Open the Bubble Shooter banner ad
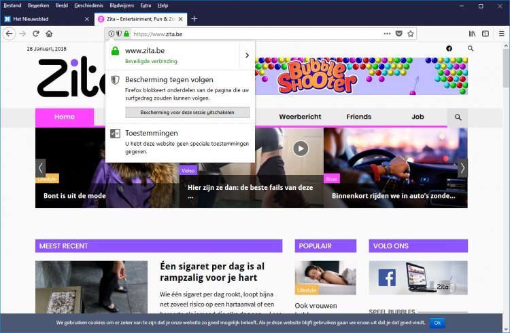Screen dimensions: 510x333 pos(361,76)
